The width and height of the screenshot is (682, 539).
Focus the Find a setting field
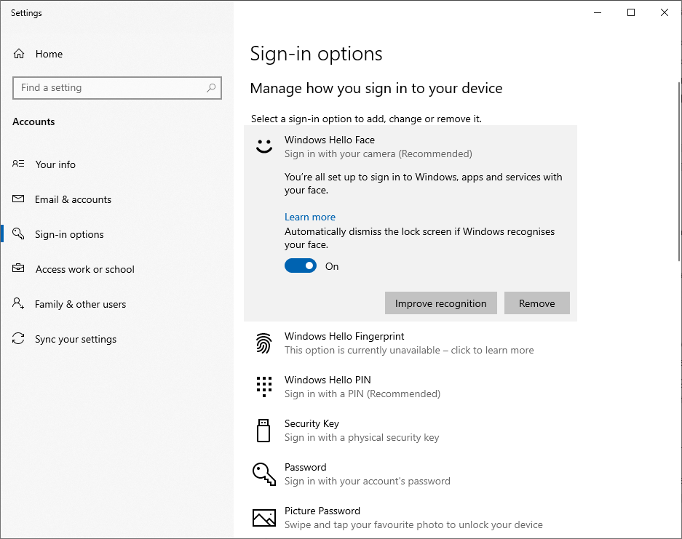click(x=117, y=88)
